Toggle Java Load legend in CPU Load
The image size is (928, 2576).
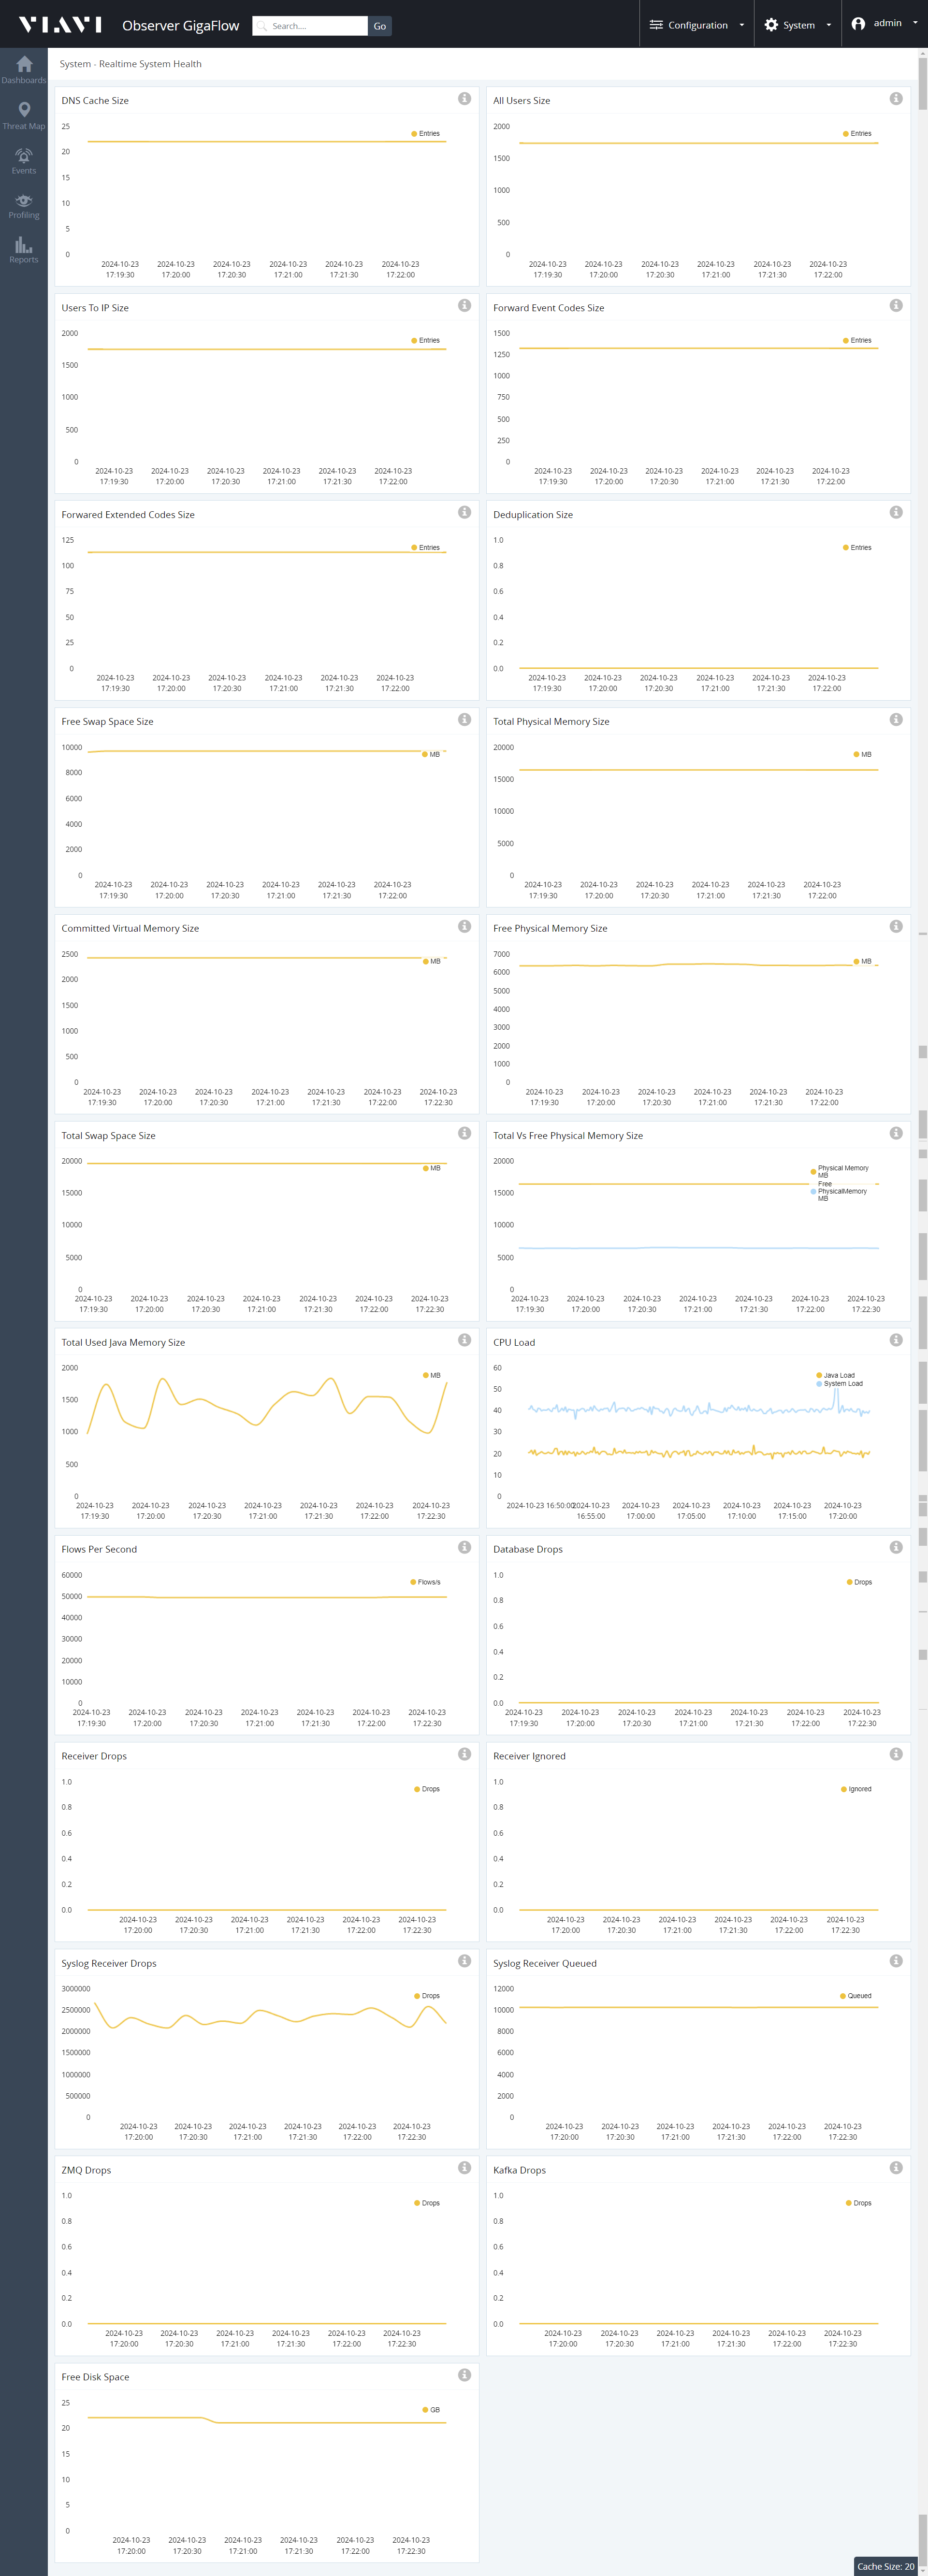pyautogui.click(x=836, y=1376)
